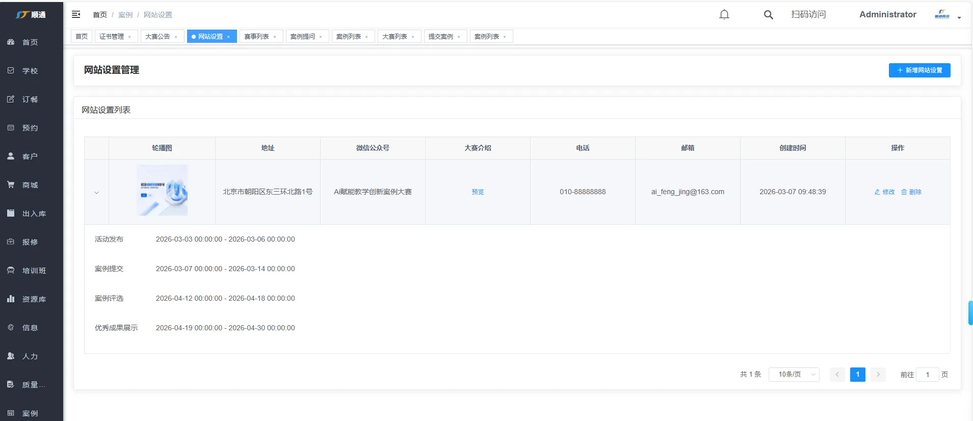Switch to the 赛事列表 tab
Viewport: 973px width, 421px height.
pos(256,37)
